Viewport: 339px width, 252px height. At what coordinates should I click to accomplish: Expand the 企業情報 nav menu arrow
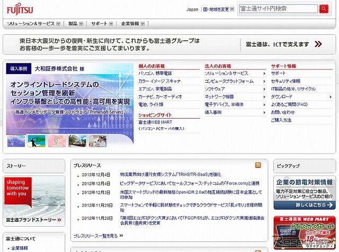(142, 24)
